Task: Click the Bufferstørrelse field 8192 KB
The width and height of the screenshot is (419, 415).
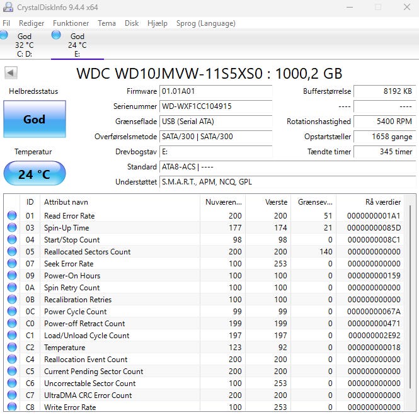Action: coord(385,91)
